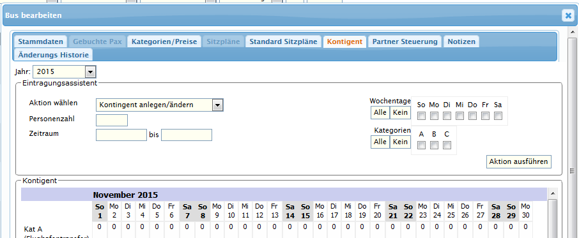
Task: Select the Partner Steuerung tab
Action: (405, 41)
